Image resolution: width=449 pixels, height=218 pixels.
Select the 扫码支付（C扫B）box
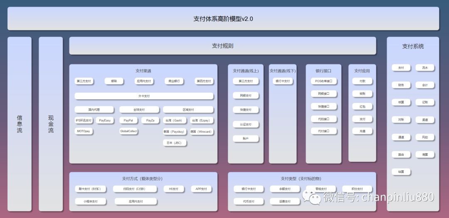(135, 189)
